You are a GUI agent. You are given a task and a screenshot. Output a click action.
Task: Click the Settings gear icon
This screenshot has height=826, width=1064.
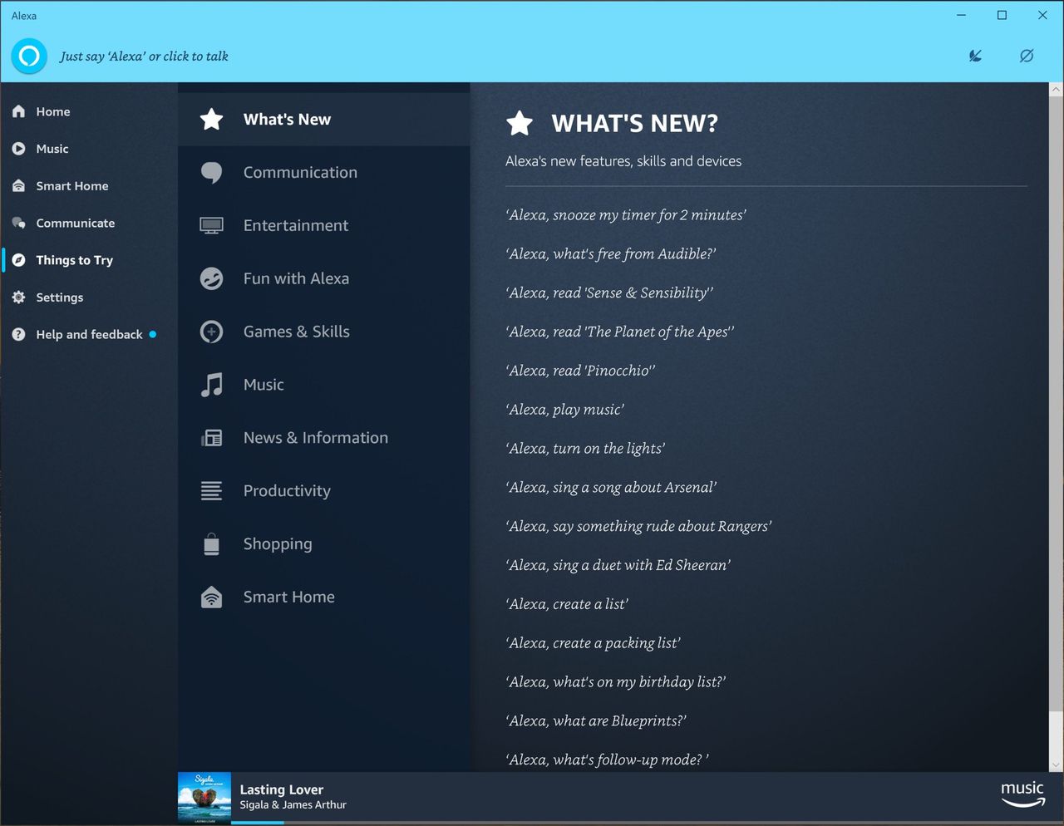[x=18, y=297]
